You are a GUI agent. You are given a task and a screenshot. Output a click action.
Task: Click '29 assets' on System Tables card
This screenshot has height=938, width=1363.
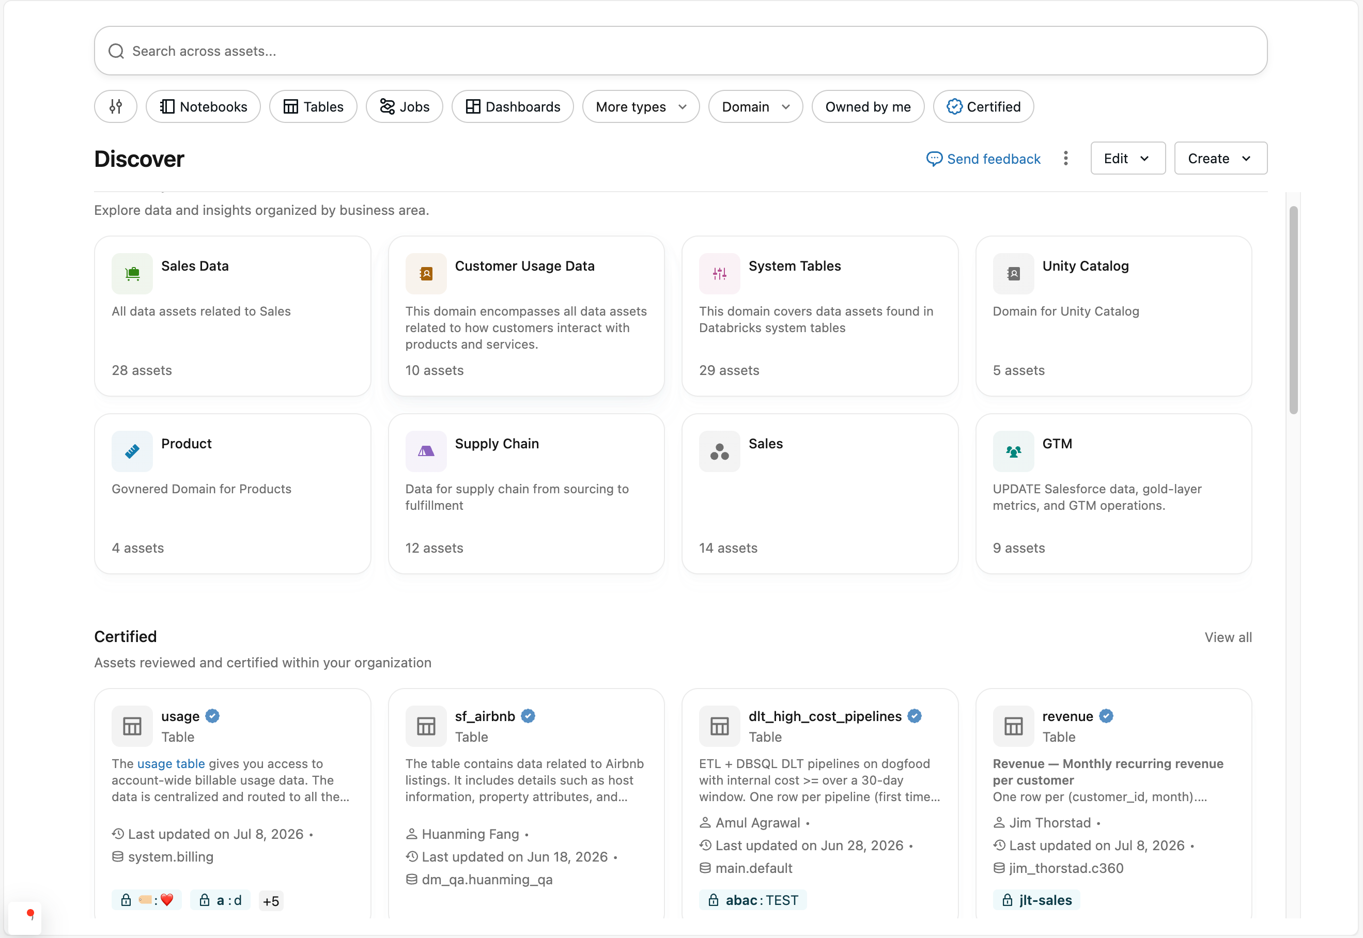coord(729,370)
